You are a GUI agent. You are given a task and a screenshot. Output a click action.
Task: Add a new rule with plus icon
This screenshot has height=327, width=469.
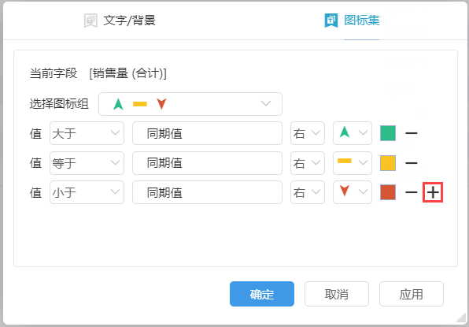pos(433,192)
